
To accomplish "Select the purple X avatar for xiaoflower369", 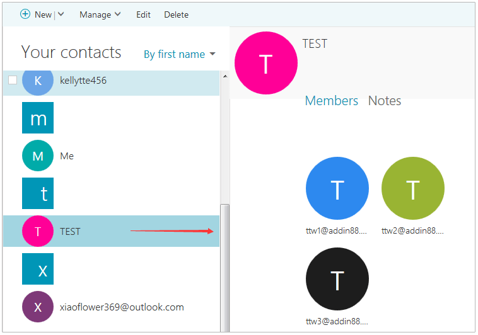I will click(38, 307).
